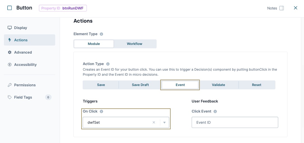Image resolution: width=304 pixels, height=143 pixels.
Task: Go to the Accessibility tab
Action: point(29,65)
